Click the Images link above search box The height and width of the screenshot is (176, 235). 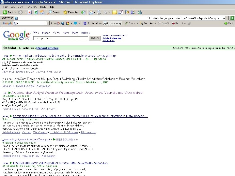pos(46,33)
